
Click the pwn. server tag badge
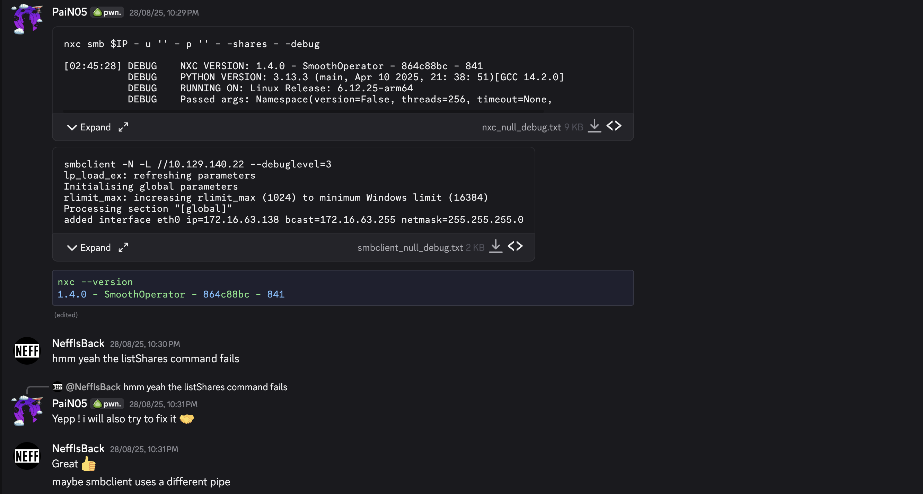click(x=107, y=12)
